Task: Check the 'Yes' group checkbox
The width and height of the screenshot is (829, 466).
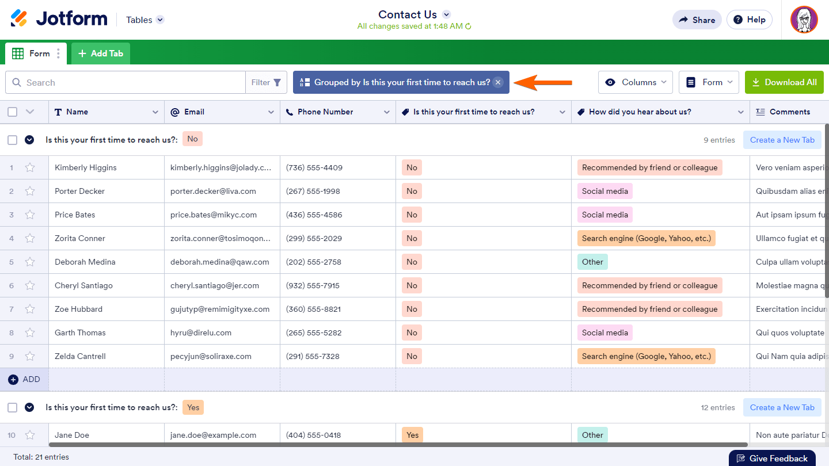Action: 12,407
